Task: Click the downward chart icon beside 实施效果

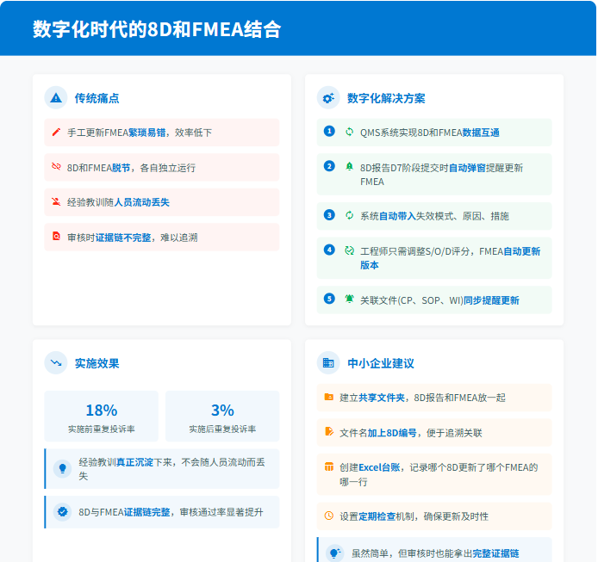Action: [x=56, y=363]
